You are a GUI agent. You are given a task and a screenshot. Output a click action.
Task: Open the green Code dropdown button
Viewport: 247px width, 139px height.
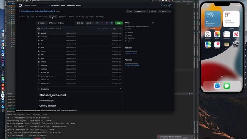coord(118,23)
